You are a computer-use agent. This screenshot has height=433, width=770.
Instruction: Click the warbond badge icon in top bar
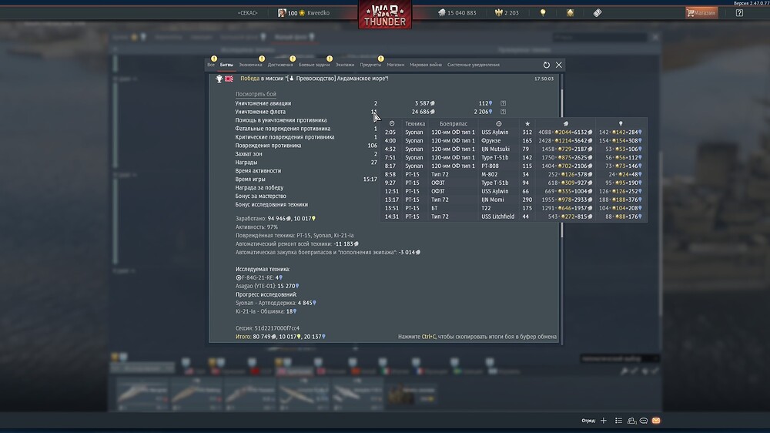570,13
